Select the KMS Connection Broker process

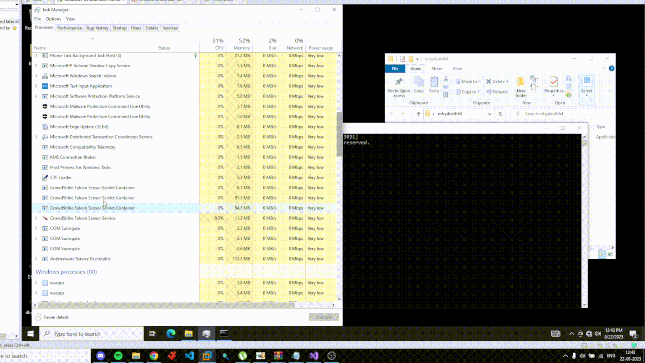click(184, 157)
